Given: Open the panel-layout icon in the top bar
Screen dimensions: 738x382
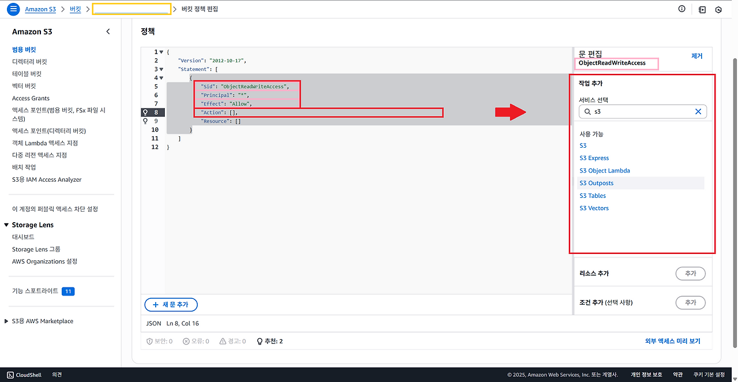Looking at the screenshot, I should click(702, 9).
